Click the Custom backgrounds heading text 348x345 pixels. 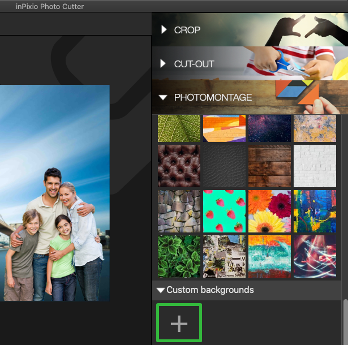tap(210, 290)
